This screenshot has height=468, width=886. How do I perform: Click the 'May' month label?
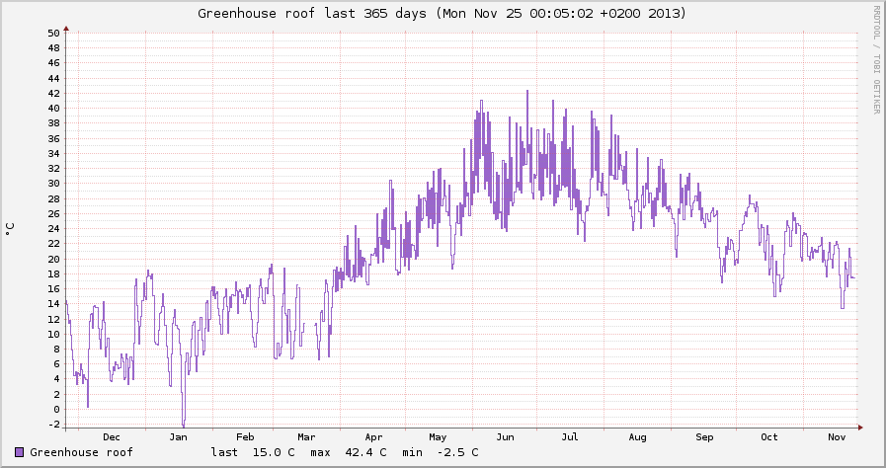tap(438, 437)
